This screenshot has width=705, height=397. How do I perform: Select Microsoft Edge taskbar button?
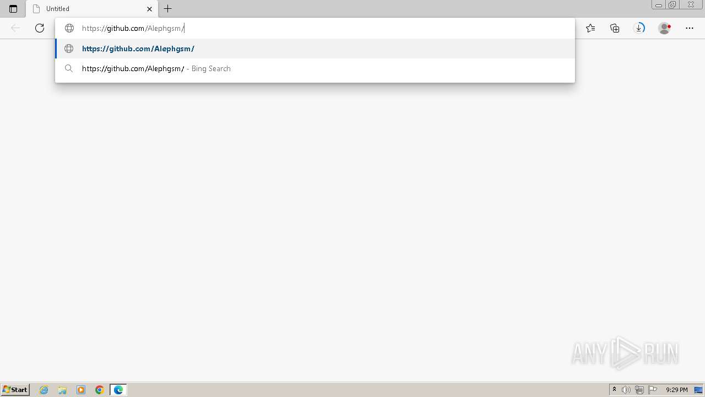click(118, 390)
